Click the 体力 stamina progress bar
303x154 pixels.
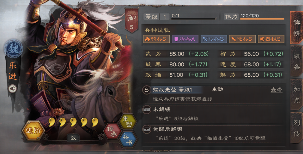[x=262, y=19]
